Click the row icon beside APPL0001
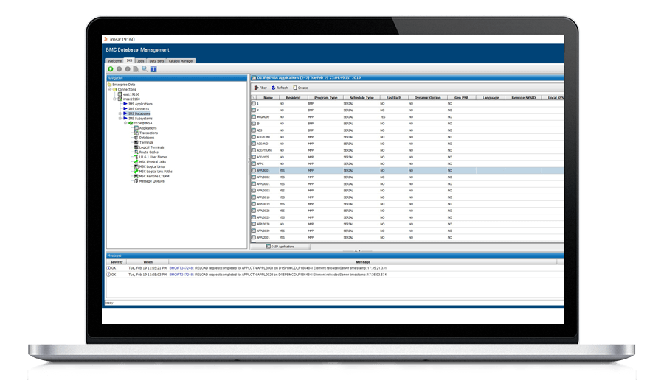Viewport: 664px width, 380px height. click(x=253, y=170)
